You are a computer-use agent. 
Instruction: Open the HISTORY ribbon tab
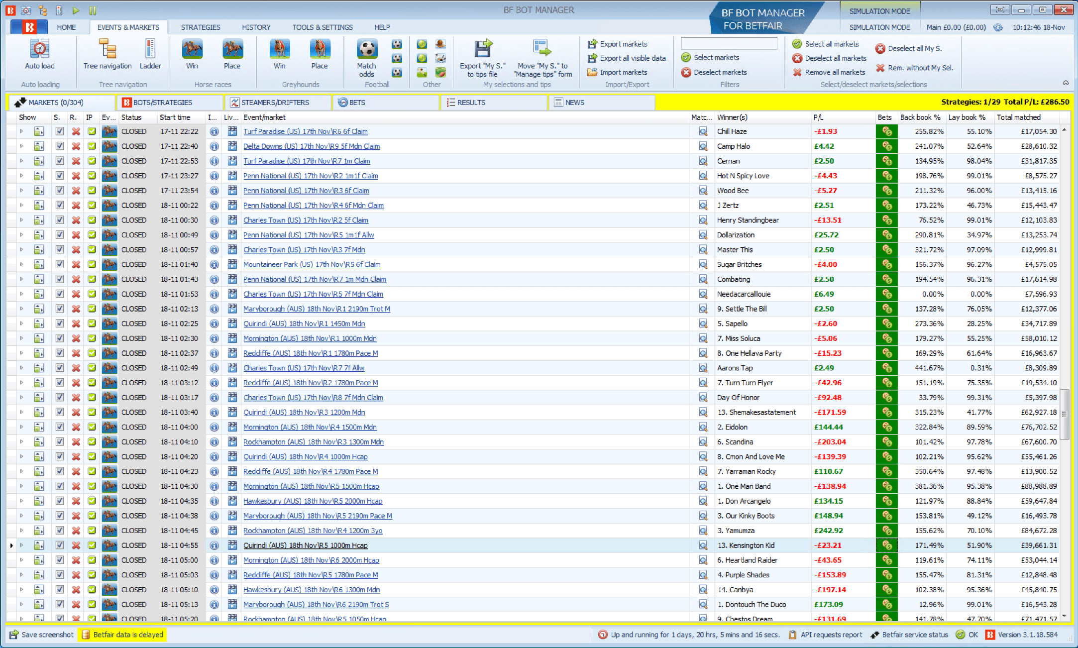point(256,27)
